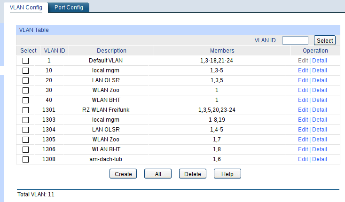The image size is (345, 202).
Task: Click the Create button
Action: click(x=123, y=174)
